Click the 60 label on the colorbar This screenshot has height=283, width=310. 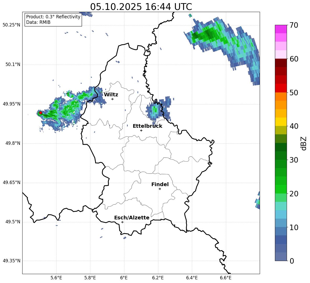(x=294, y=59)
